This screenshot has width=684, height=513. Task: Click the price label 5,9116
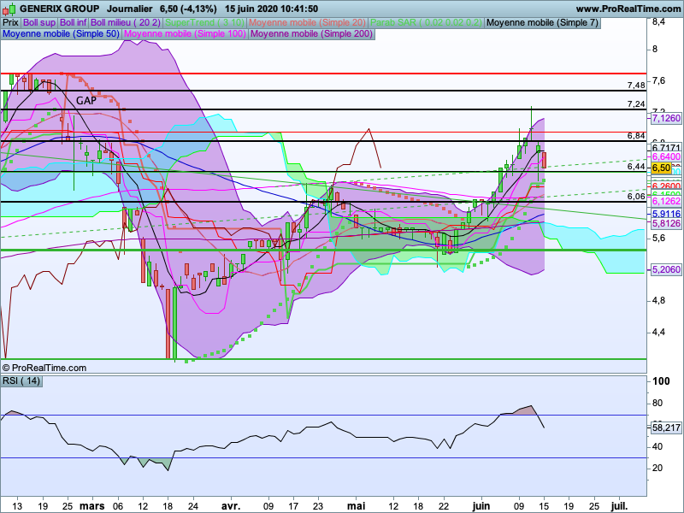666,214
